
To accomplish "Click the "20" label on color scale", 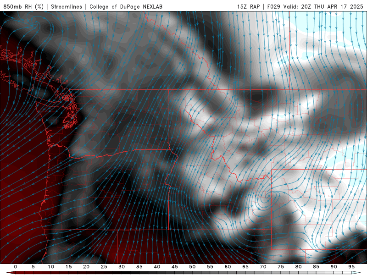I will tap(86, 267).
